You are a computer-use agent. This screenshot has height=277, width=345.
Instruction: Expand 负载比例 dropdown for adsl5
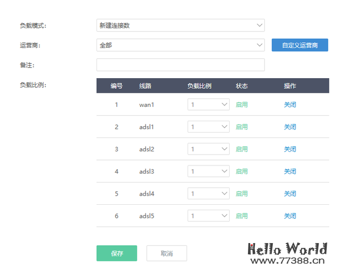[x=209, y=216]
